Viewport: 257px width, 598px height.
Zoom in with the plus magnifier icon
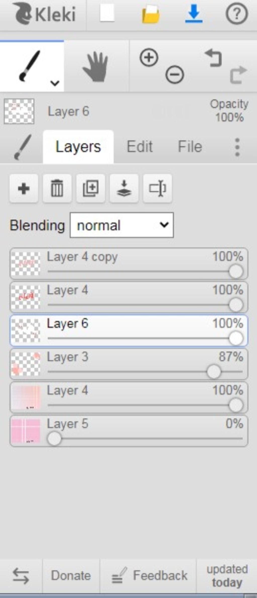click(149, 58)
